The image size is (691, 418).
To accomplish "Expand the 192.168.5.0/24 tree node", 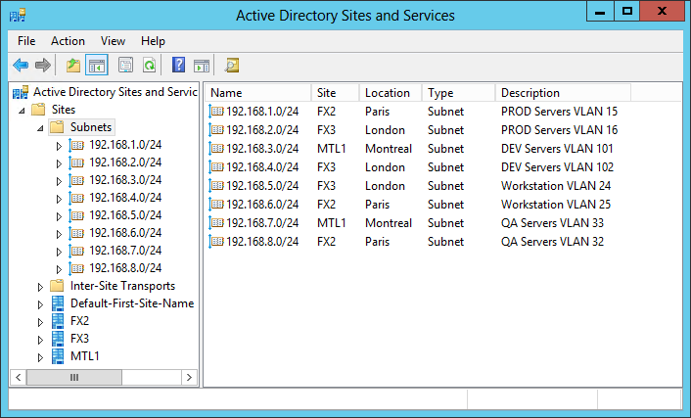I will (x=59, y=216).
